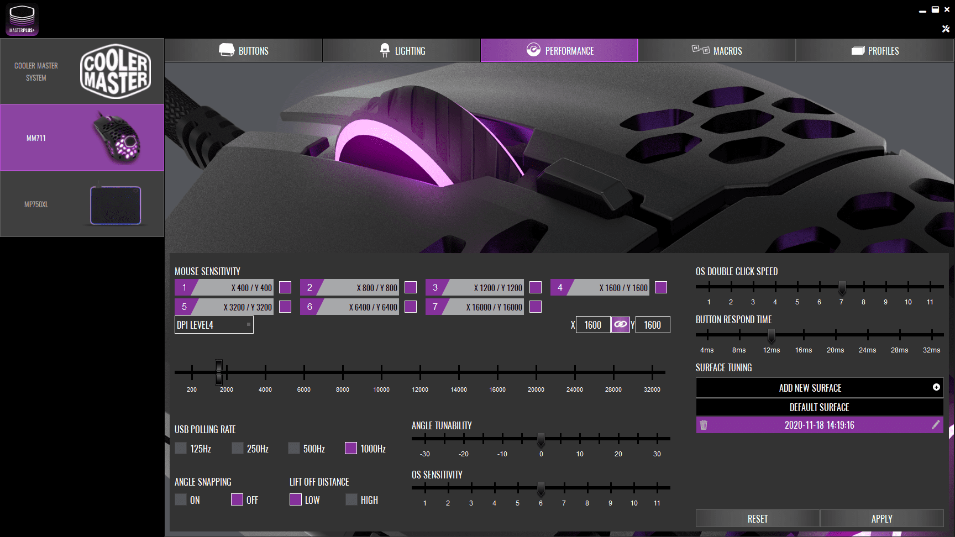Open the Lighting tab
The image size is (955, 537).
coord(402,50)
